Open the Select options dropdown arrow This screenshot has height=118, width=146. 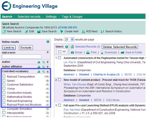coord(64,52)
